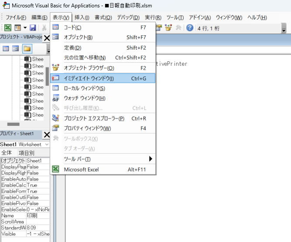Open プロジェクト エクスプローラー(P) entry
291x242 pixels.
tap(103, 118)
